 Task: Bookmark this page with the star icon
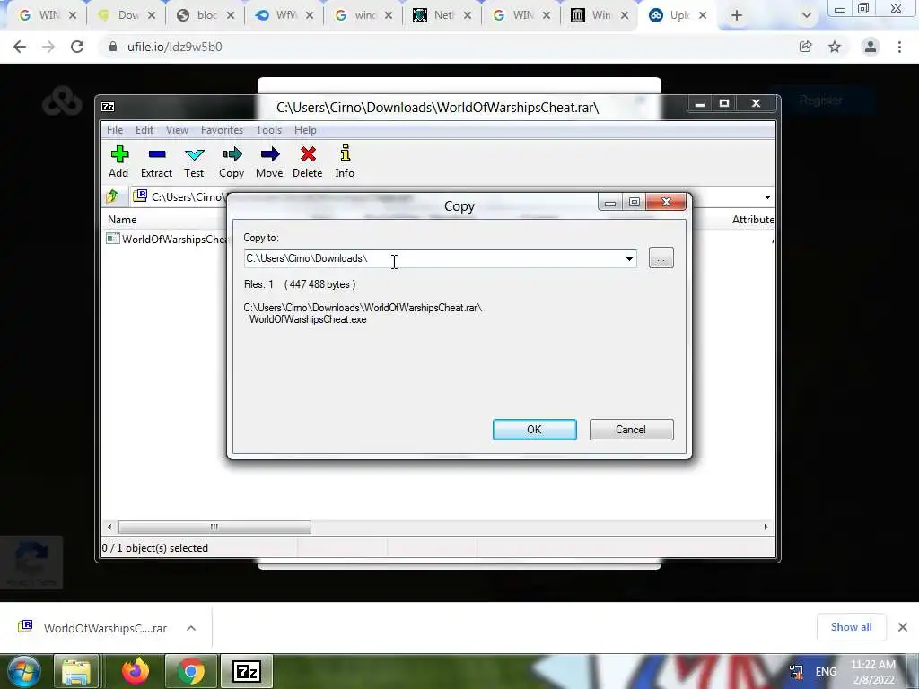835,47
